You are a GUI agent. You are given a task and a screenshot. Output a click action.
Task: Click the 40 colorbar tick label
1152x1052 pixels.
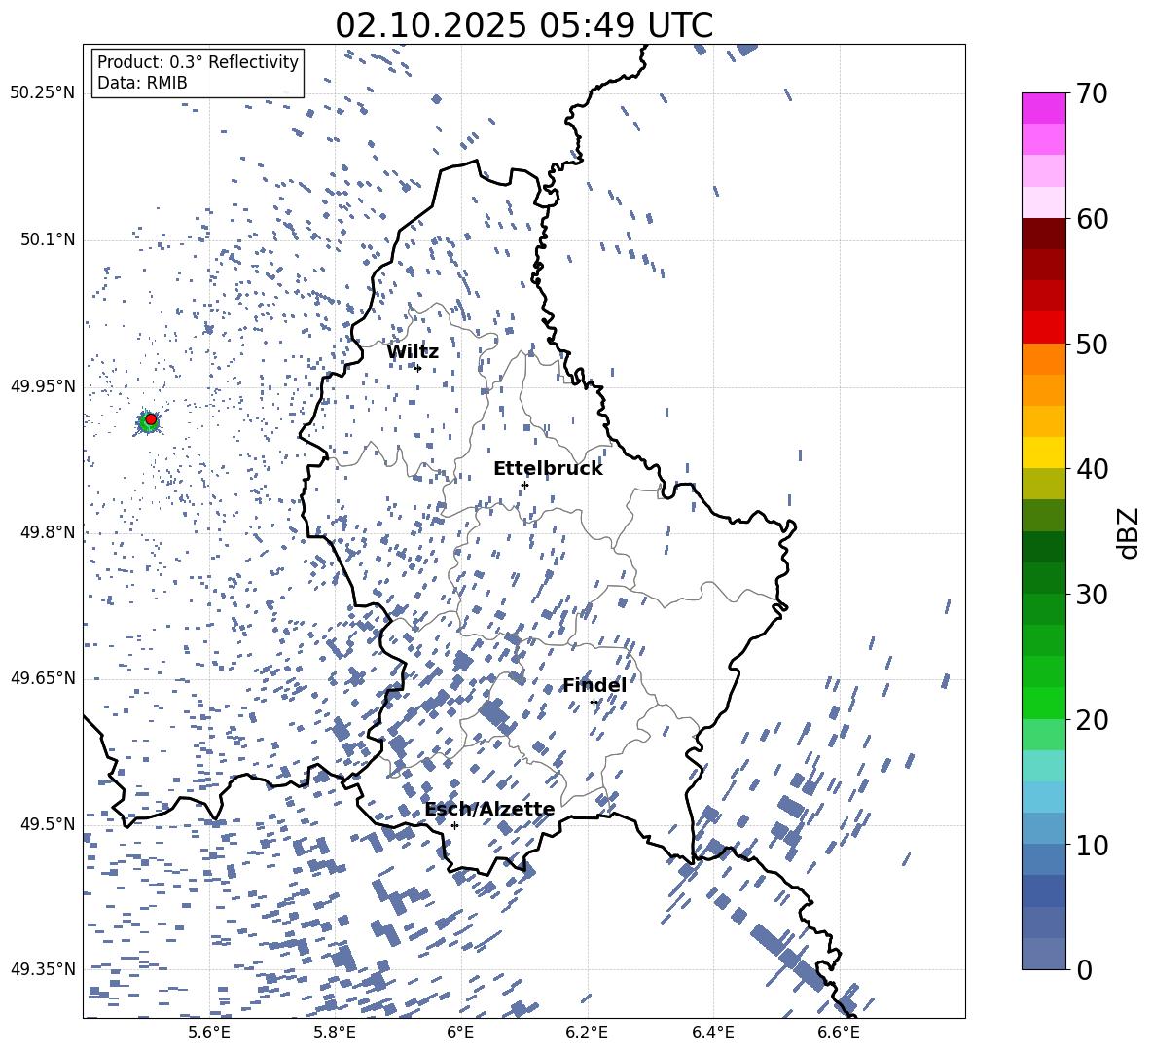(1091, 469)
